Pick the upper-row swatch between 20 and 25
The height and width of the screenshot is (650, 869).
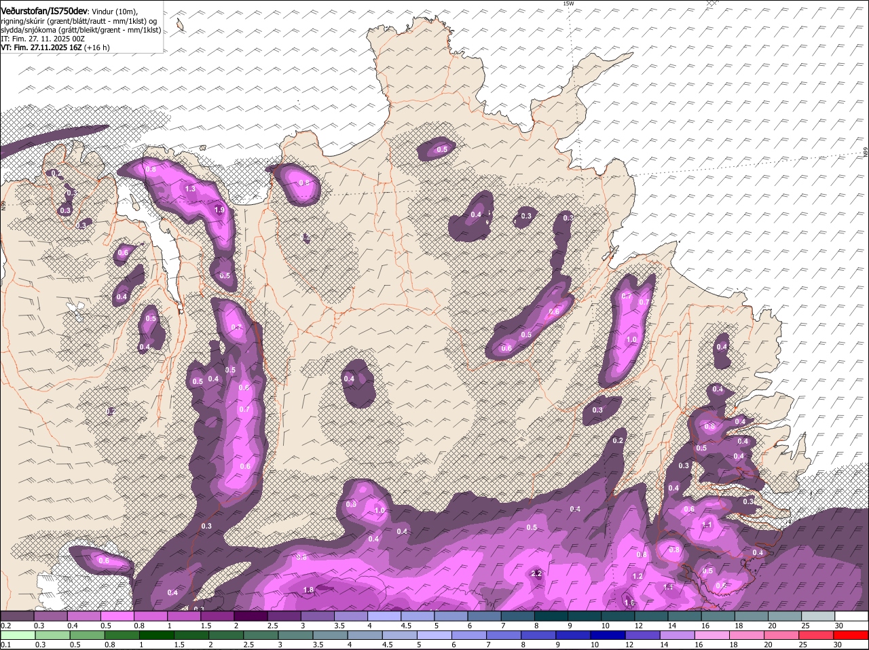[x=785, y=615]
